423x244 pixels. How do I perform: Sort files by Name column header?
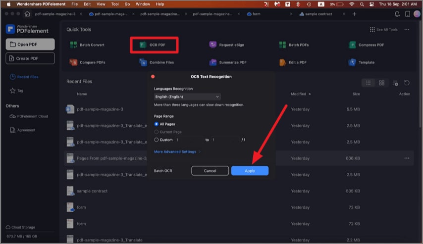click(82, 94)
